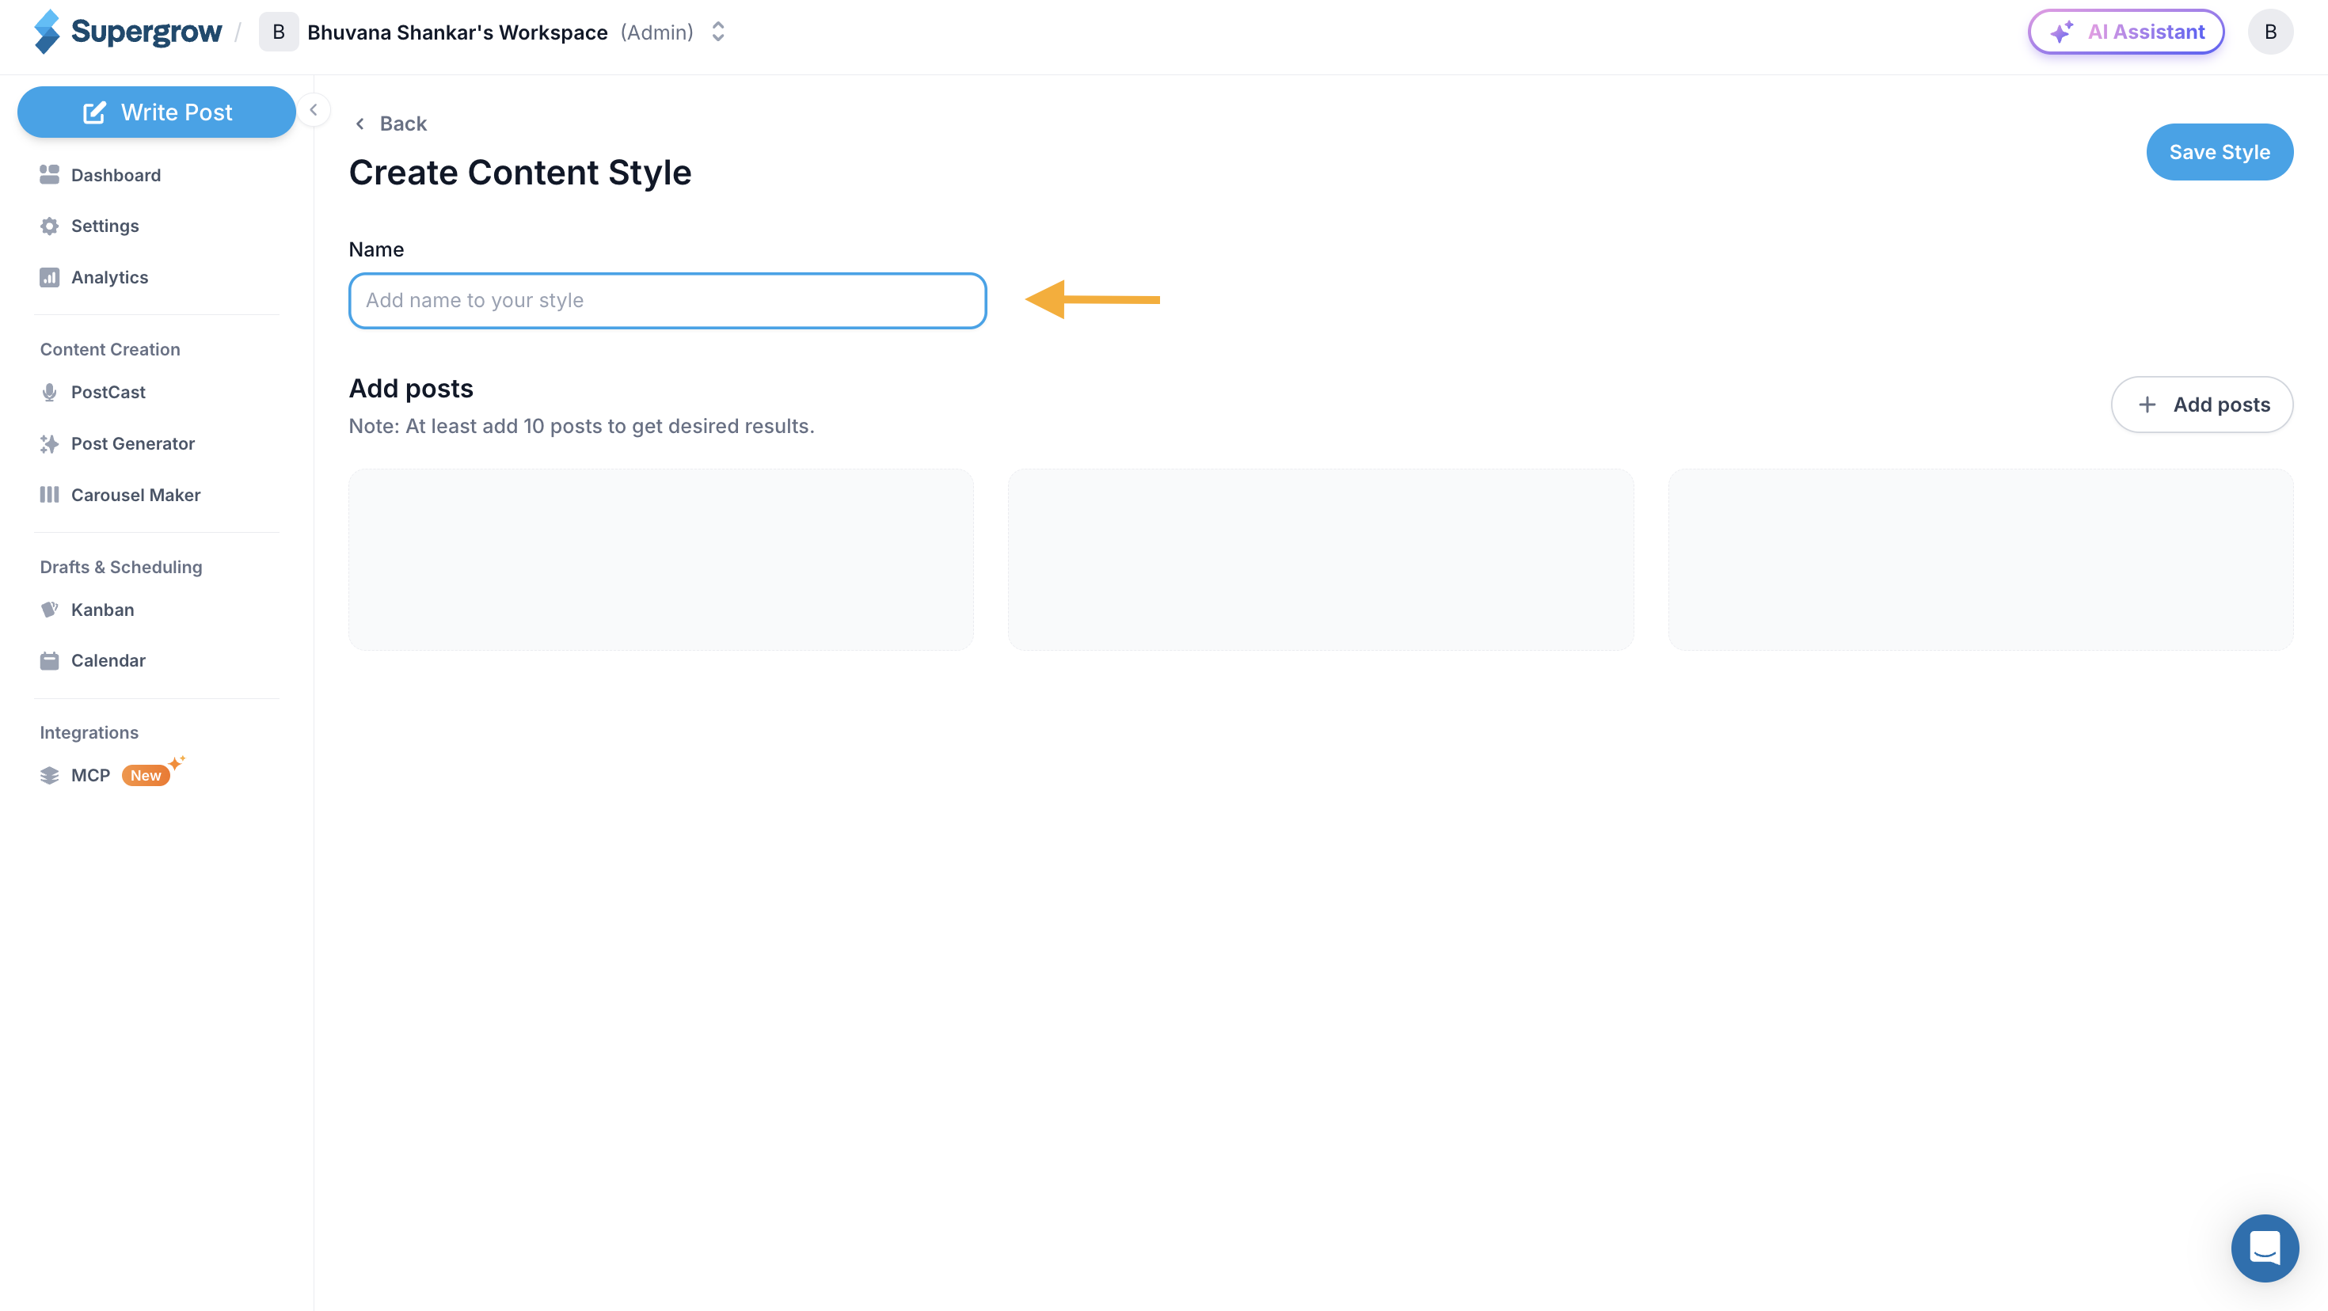Open the support chat bubble
Screen dimensions: 2328x1311
click(x=2265, y=1248)
